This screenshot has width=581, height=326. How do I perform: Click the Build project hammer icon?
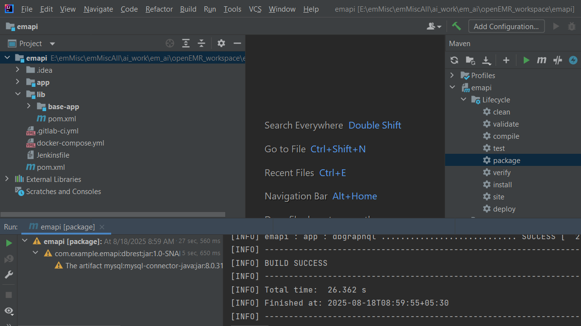pyautogui.click(x=456, y=26)
